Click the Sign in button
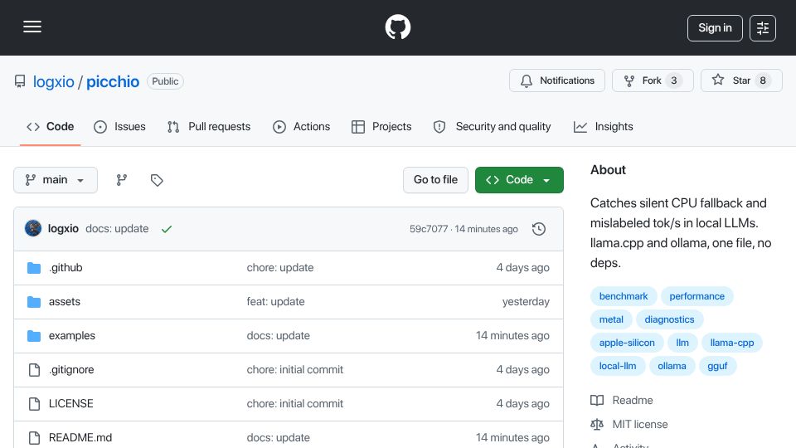This screenshot has height=448, width=796. click(x=715, y=28)
